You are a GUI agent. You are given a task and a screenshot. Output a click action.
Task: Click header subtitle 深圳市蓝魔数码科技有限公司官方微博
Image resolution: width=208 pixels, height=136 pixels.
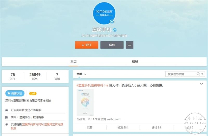point(104,36)
